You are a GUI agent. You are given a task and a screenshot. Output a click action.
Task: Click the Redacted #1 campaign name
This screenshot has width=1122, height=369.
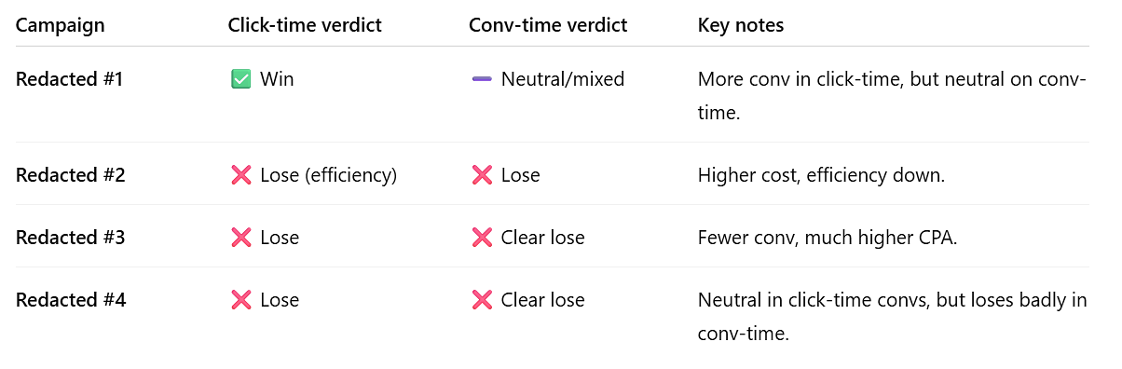70,80
